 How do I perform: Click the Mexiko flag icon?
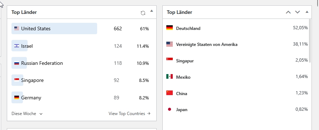click(170, 77)
